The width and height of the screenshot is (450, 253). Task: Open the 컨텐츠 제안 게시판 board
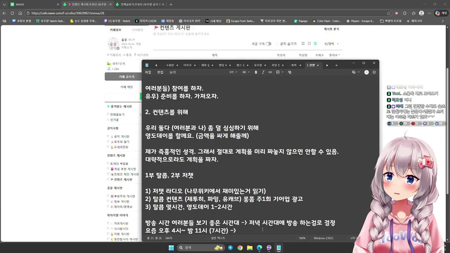[x=126, y=174]
